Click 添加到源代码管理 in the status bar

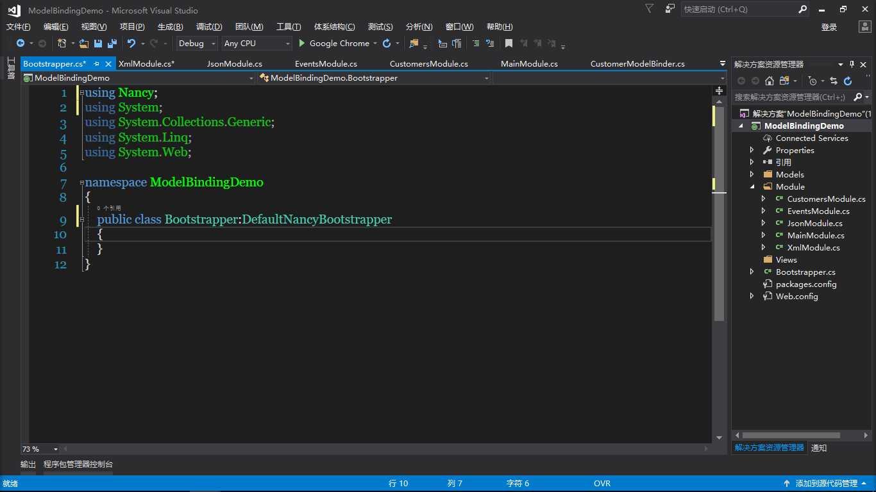coord(826,484)
